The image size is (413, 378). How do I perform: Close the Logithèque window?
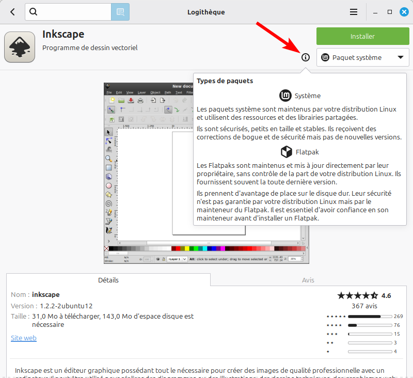pyautogui.click(x=404, y=12)
